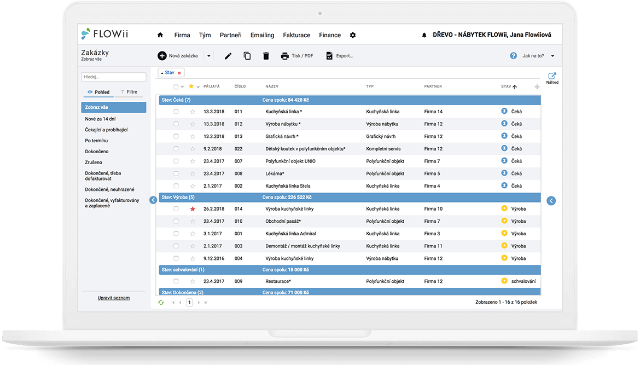Unstar order 014 red star
Screen dimensions: 640x365
tap(193, 209)
